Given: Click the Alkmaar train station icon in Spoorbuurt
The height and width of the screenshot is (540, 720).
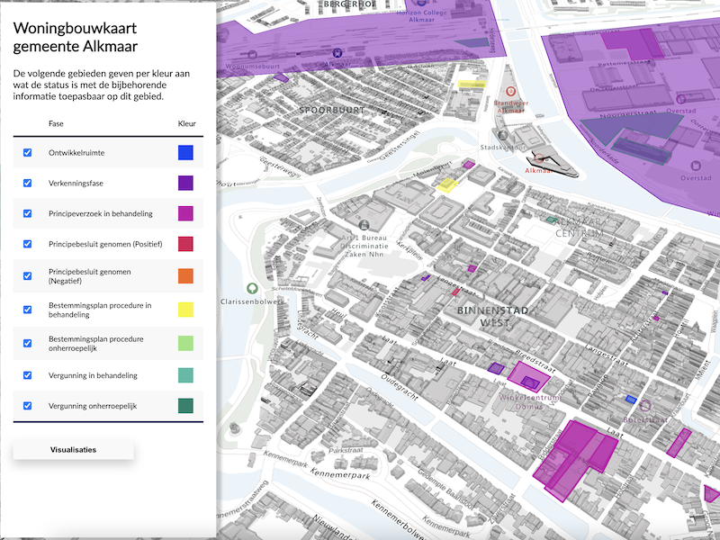Looking at the screenshot, I should click(x=337, y=54).
